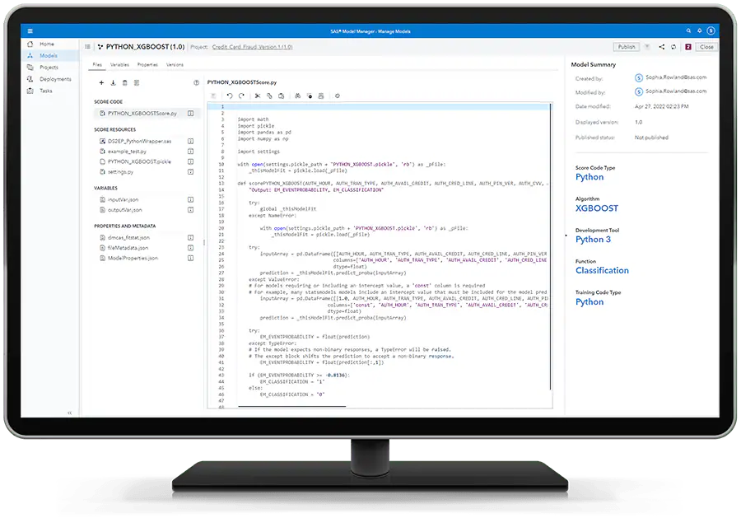Image resolution: width=741 pixels, height=518 pixels.
Task: Collapse the Model Summary panel handle
Action: point(566,236)
